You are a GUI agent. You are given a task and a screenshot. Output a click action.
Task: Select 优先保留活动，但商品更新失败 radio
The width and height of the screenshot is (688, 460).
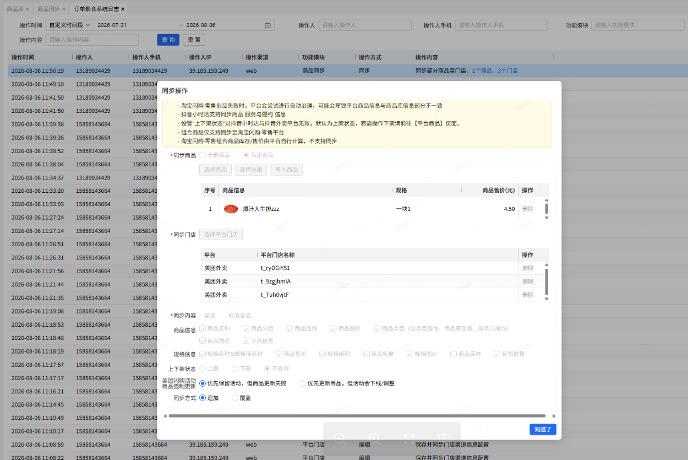203,383
